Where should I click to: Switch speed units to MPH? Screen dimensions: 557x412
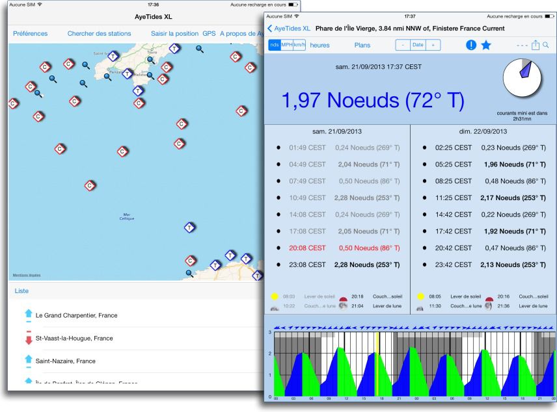pos(287,45)
